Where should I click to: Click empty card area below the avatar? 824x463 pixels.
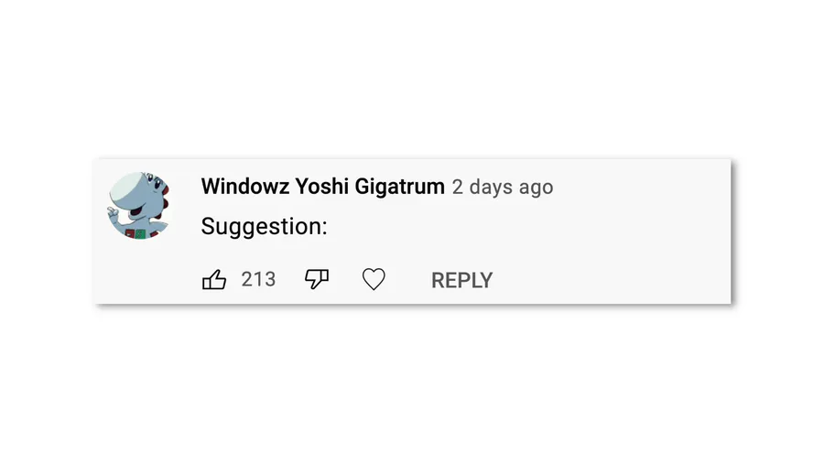click(139, 273)
